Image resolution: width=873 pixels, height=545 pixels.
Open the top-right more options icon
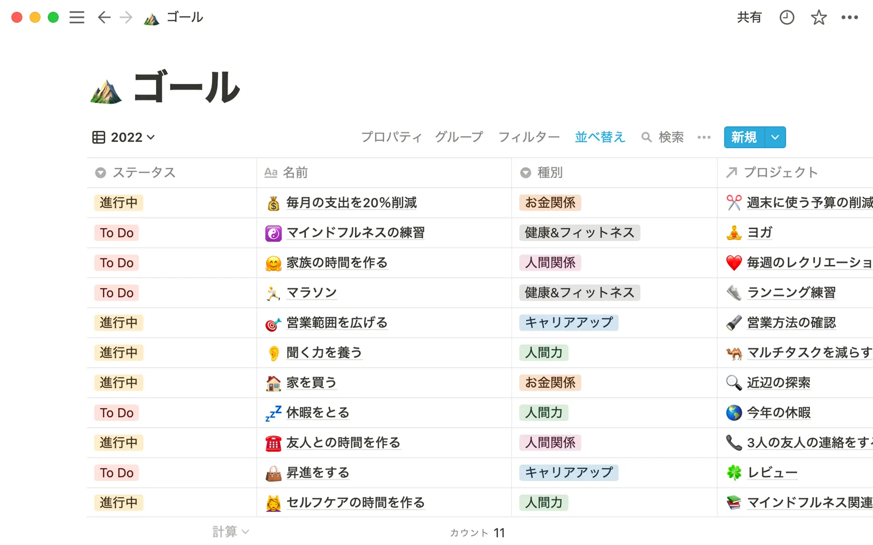(x=849, y=17)
